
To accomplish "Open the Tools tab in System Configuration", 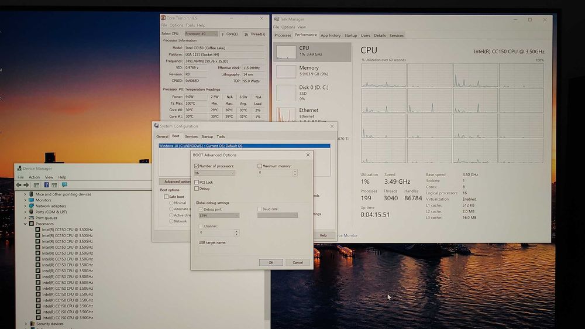I will point(221,136).
